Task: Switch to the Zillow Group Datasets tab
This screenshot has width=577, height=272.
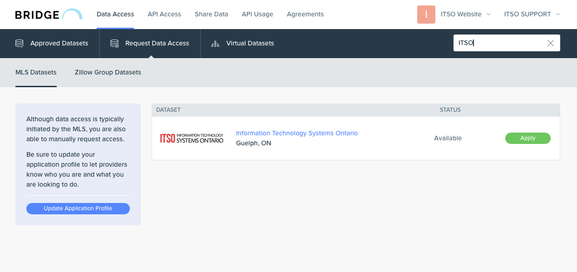Action: 108,72
